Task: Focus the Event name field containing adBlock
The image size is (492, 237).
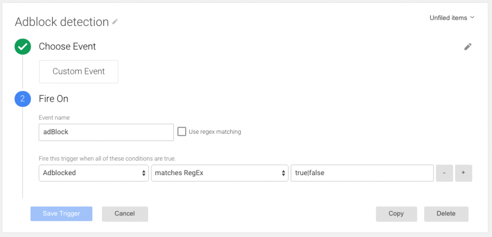Action: (106, 132)
